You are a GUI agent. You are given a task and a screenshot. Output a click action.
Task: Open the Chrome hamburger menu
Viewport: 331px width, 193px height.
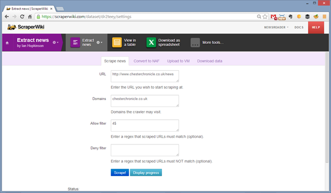coord(324,17)
